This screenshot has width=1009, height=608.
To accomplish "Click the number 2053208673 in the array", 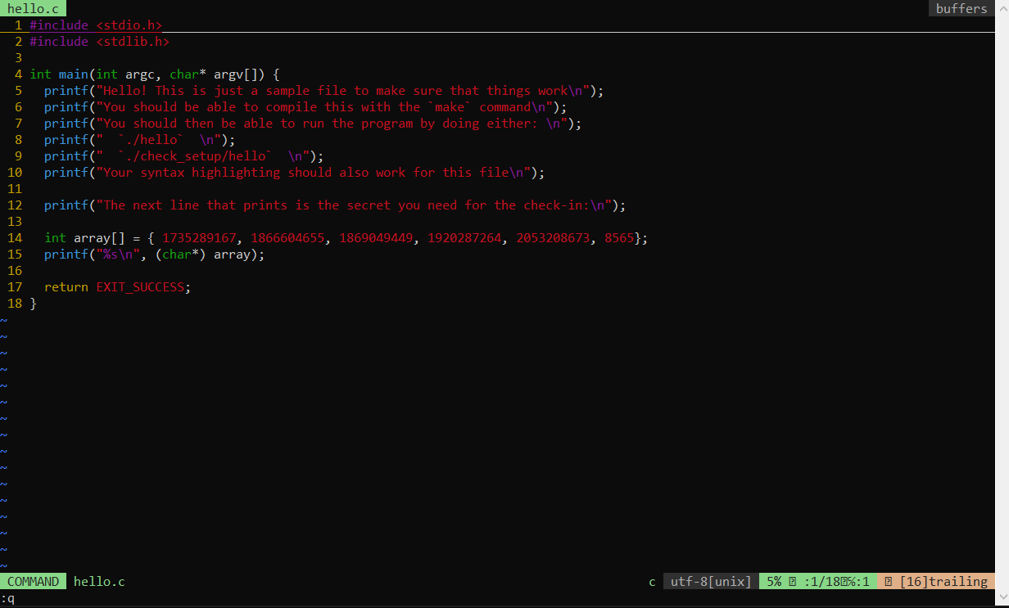I will click(x=553, y=238).
